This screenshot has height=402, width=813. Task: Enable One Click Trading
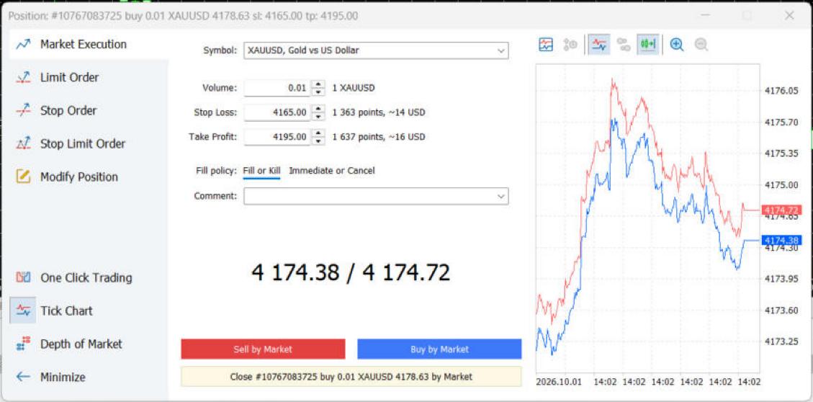[86, 277]
